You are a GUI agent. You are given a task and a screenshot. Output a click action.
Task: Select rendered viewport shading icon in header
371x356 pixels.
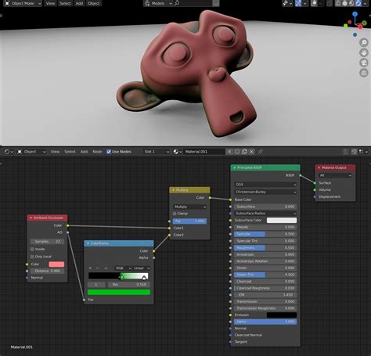358,3
